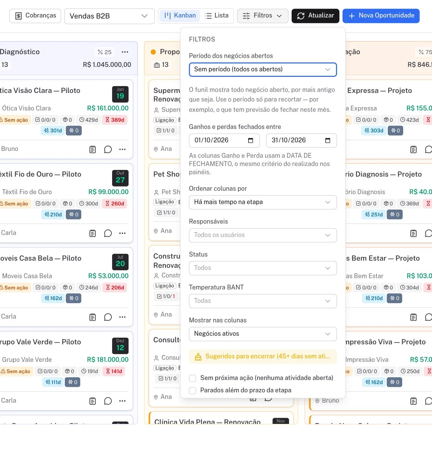Open notes icon on Grupo Vale Verde card
432x463 pixels.
(93, 401)
